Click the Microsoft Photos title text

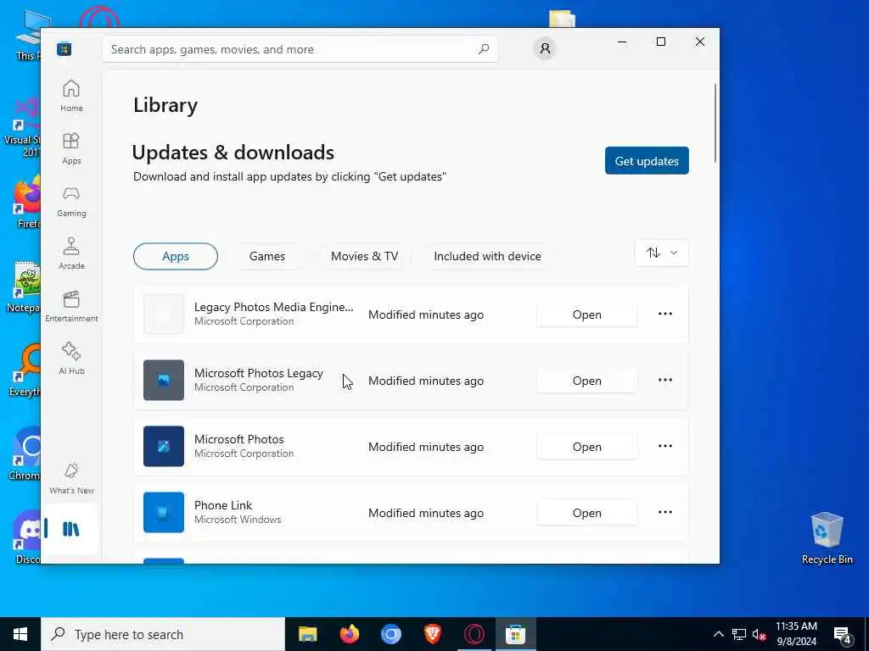[238, 440]
